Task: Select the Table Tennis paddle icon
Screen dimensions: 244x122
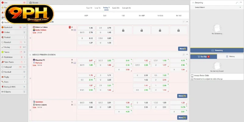Action: tap(2, 62)
